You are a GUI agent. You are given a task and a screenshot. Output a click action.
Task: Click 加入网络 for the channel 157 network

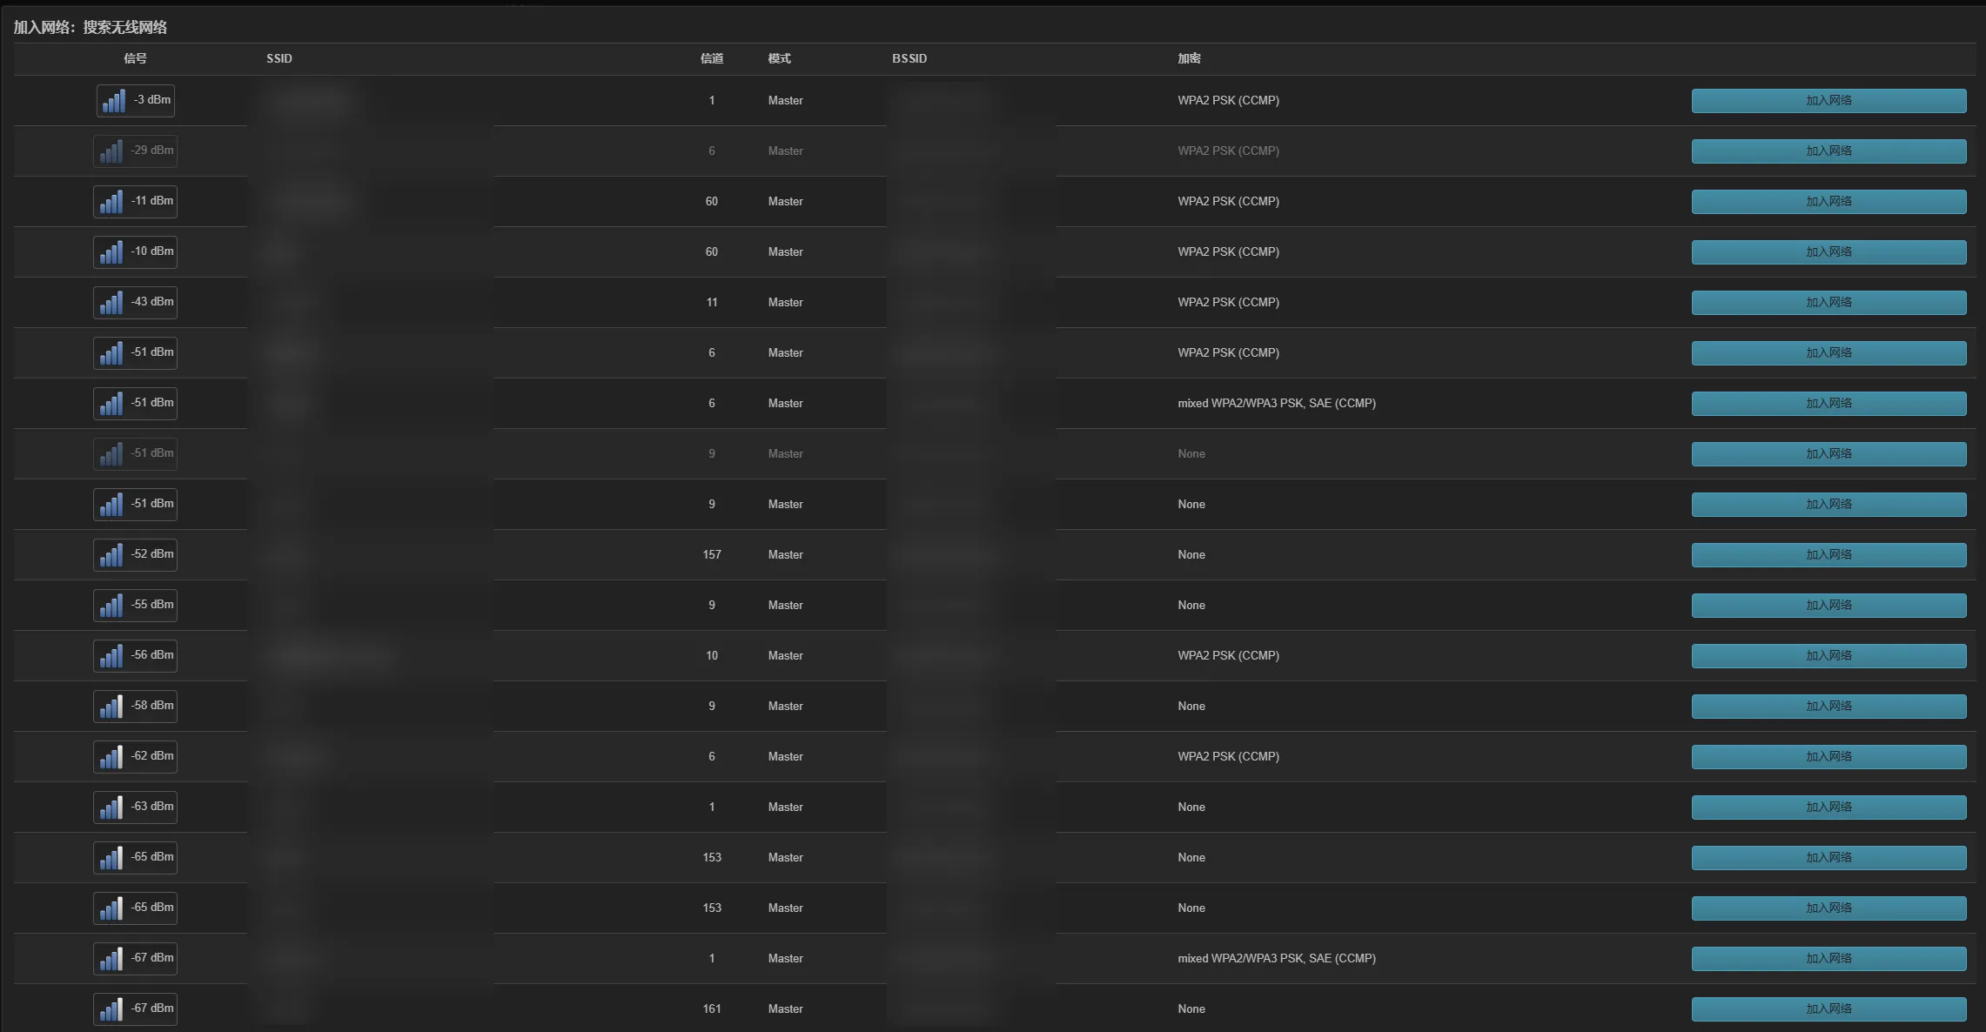(x=1828, y=555)
